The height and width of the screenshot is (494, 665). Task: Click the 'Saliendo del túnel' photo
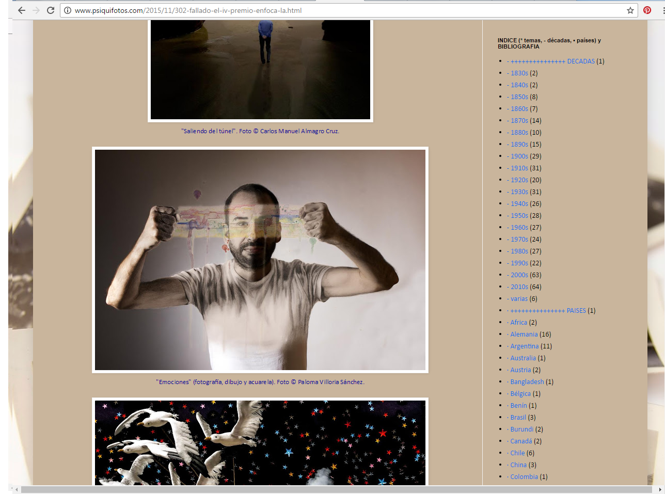[260, 70]
